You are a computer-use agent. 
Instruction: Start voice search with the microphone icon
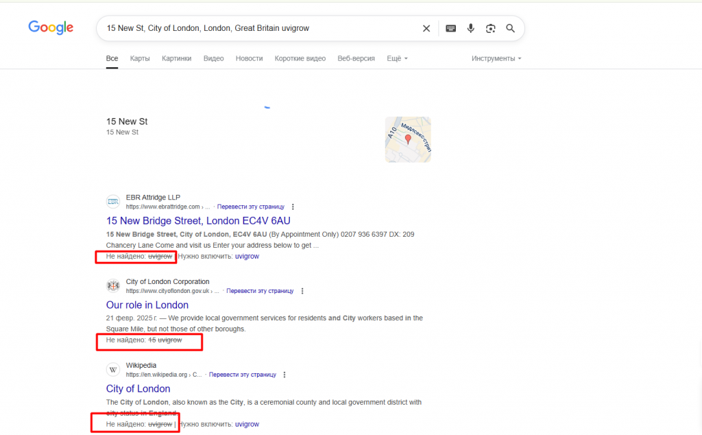tap(470, 28)
